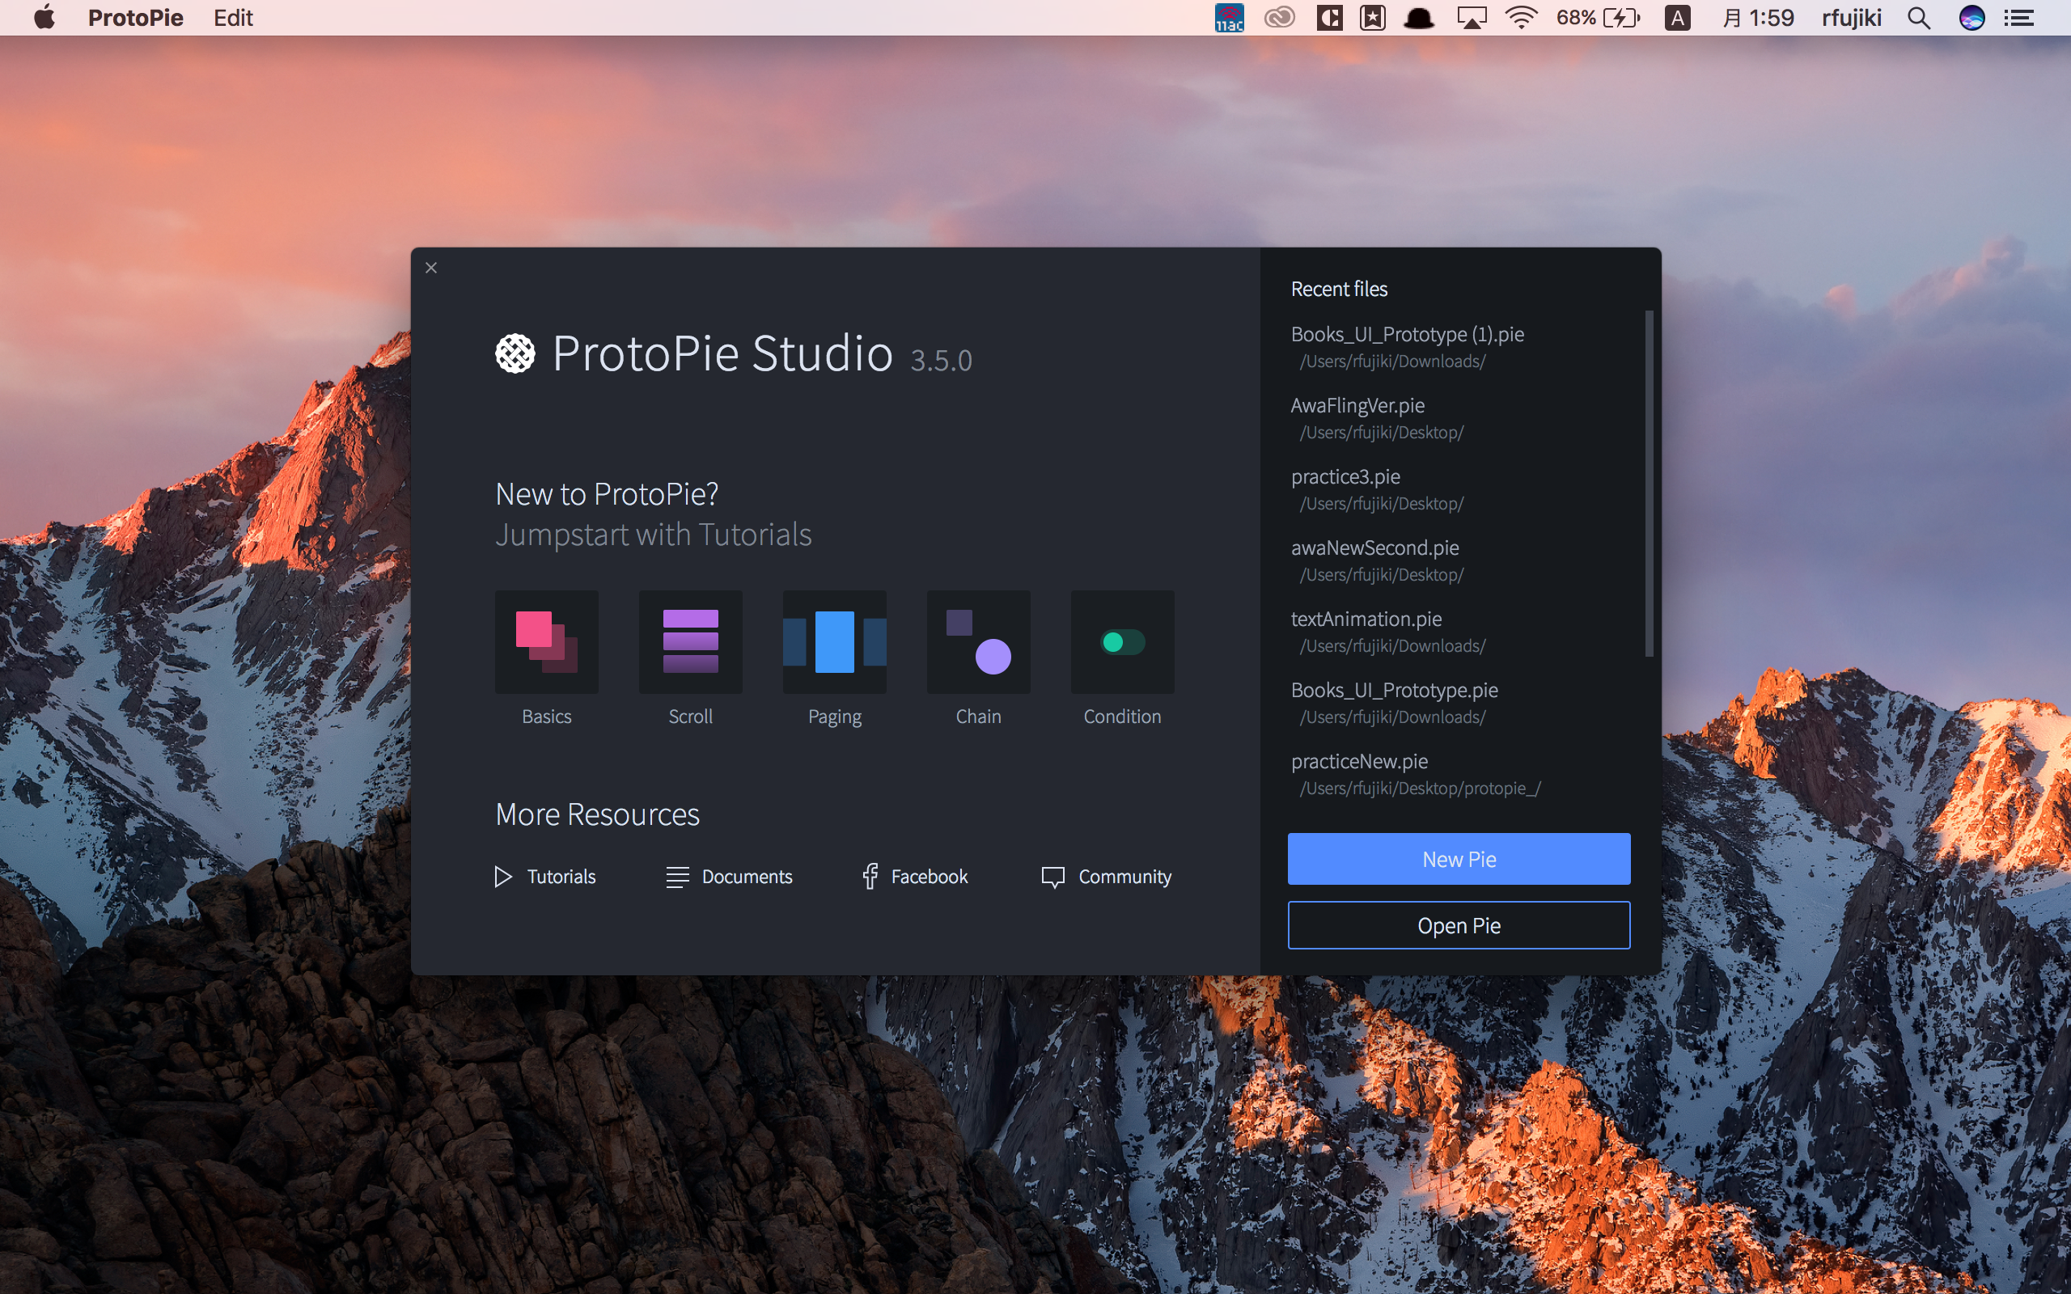The width and height of the screenshot is (2071, 1294).
Task: Open Spotlight search
Action: [1919, 17]
